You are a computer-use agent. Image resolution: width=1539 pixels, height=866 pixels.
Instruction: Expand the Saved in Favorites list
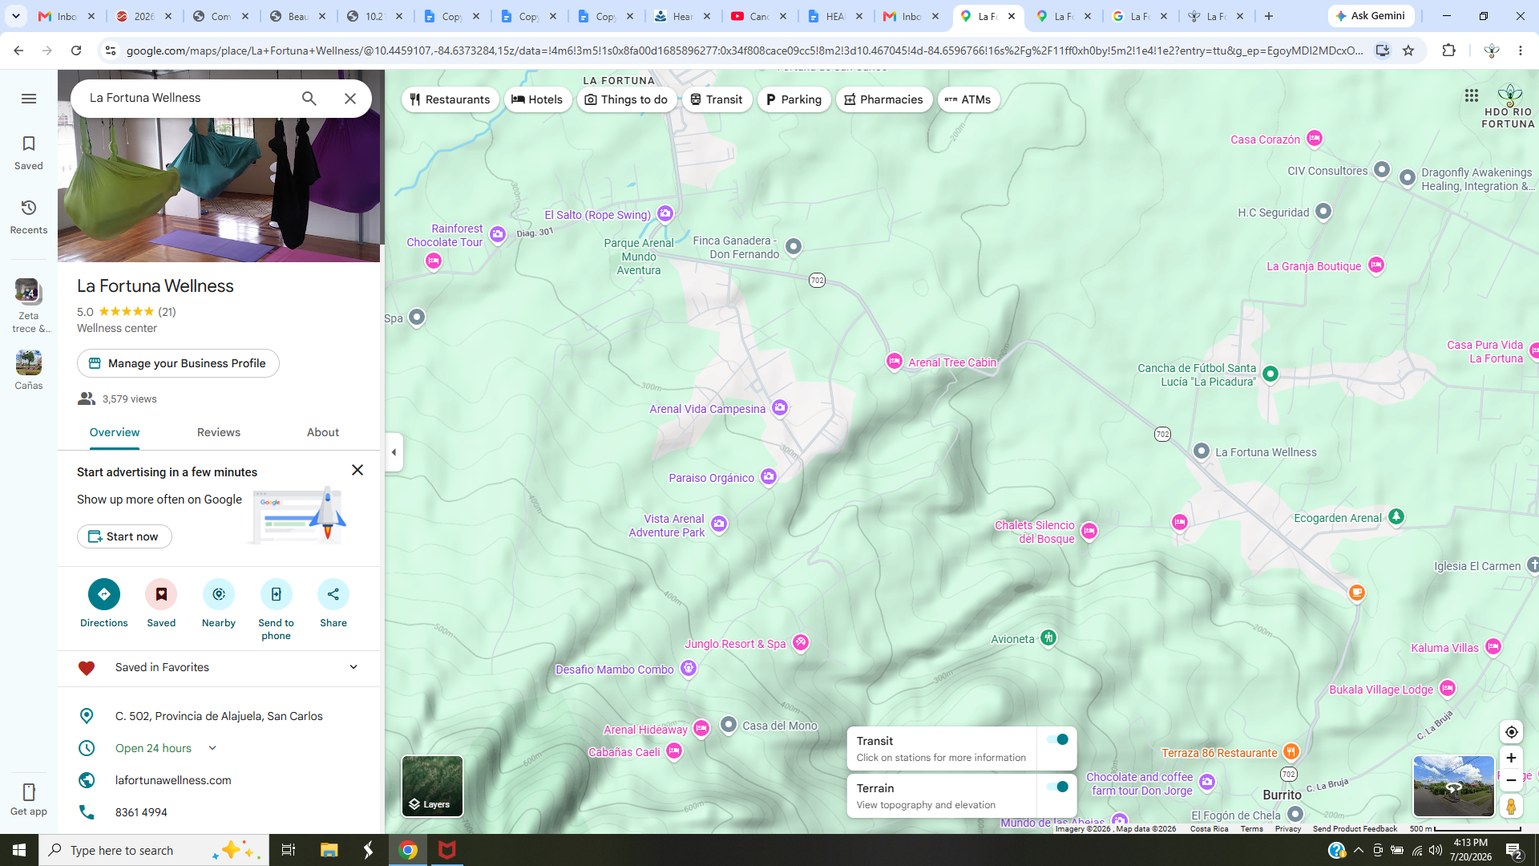pyautogui.click(x=353, y=667)
